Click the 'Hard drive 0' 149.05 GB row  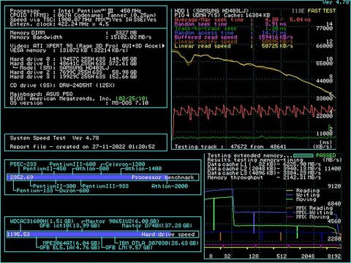(x=73, y=59)
